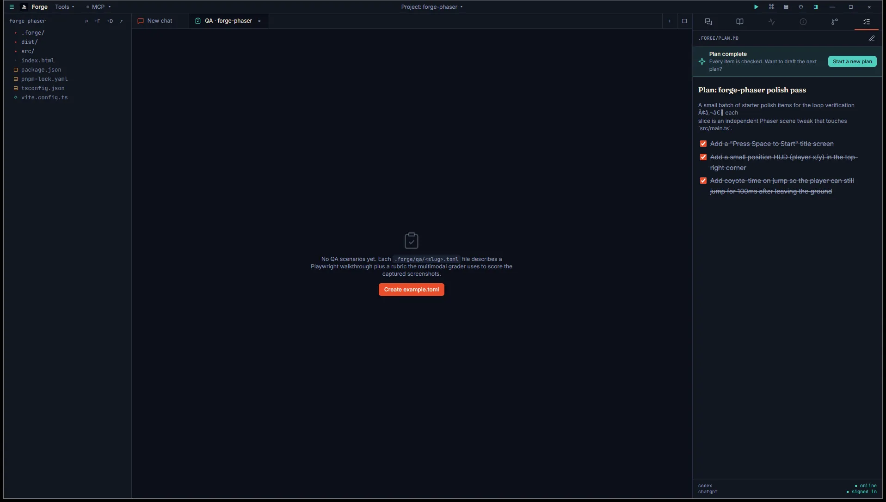The image size is (886, 502).
Task: Open the MCP dropdown menu
Action: (x=98, y=7)
